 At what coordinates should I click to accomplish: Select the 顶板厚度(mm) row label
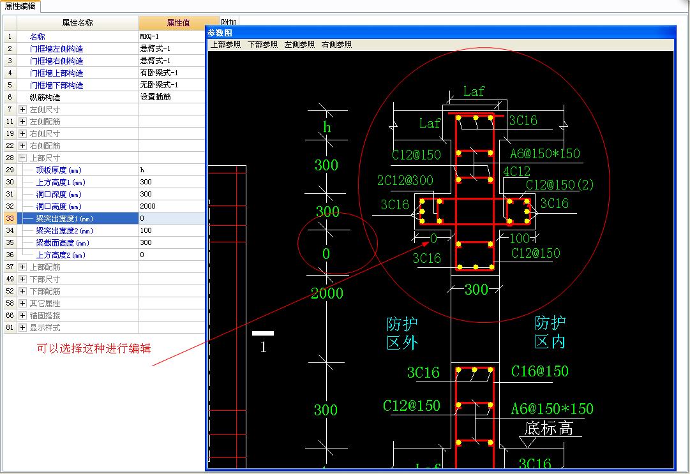[x=59, y=170]
